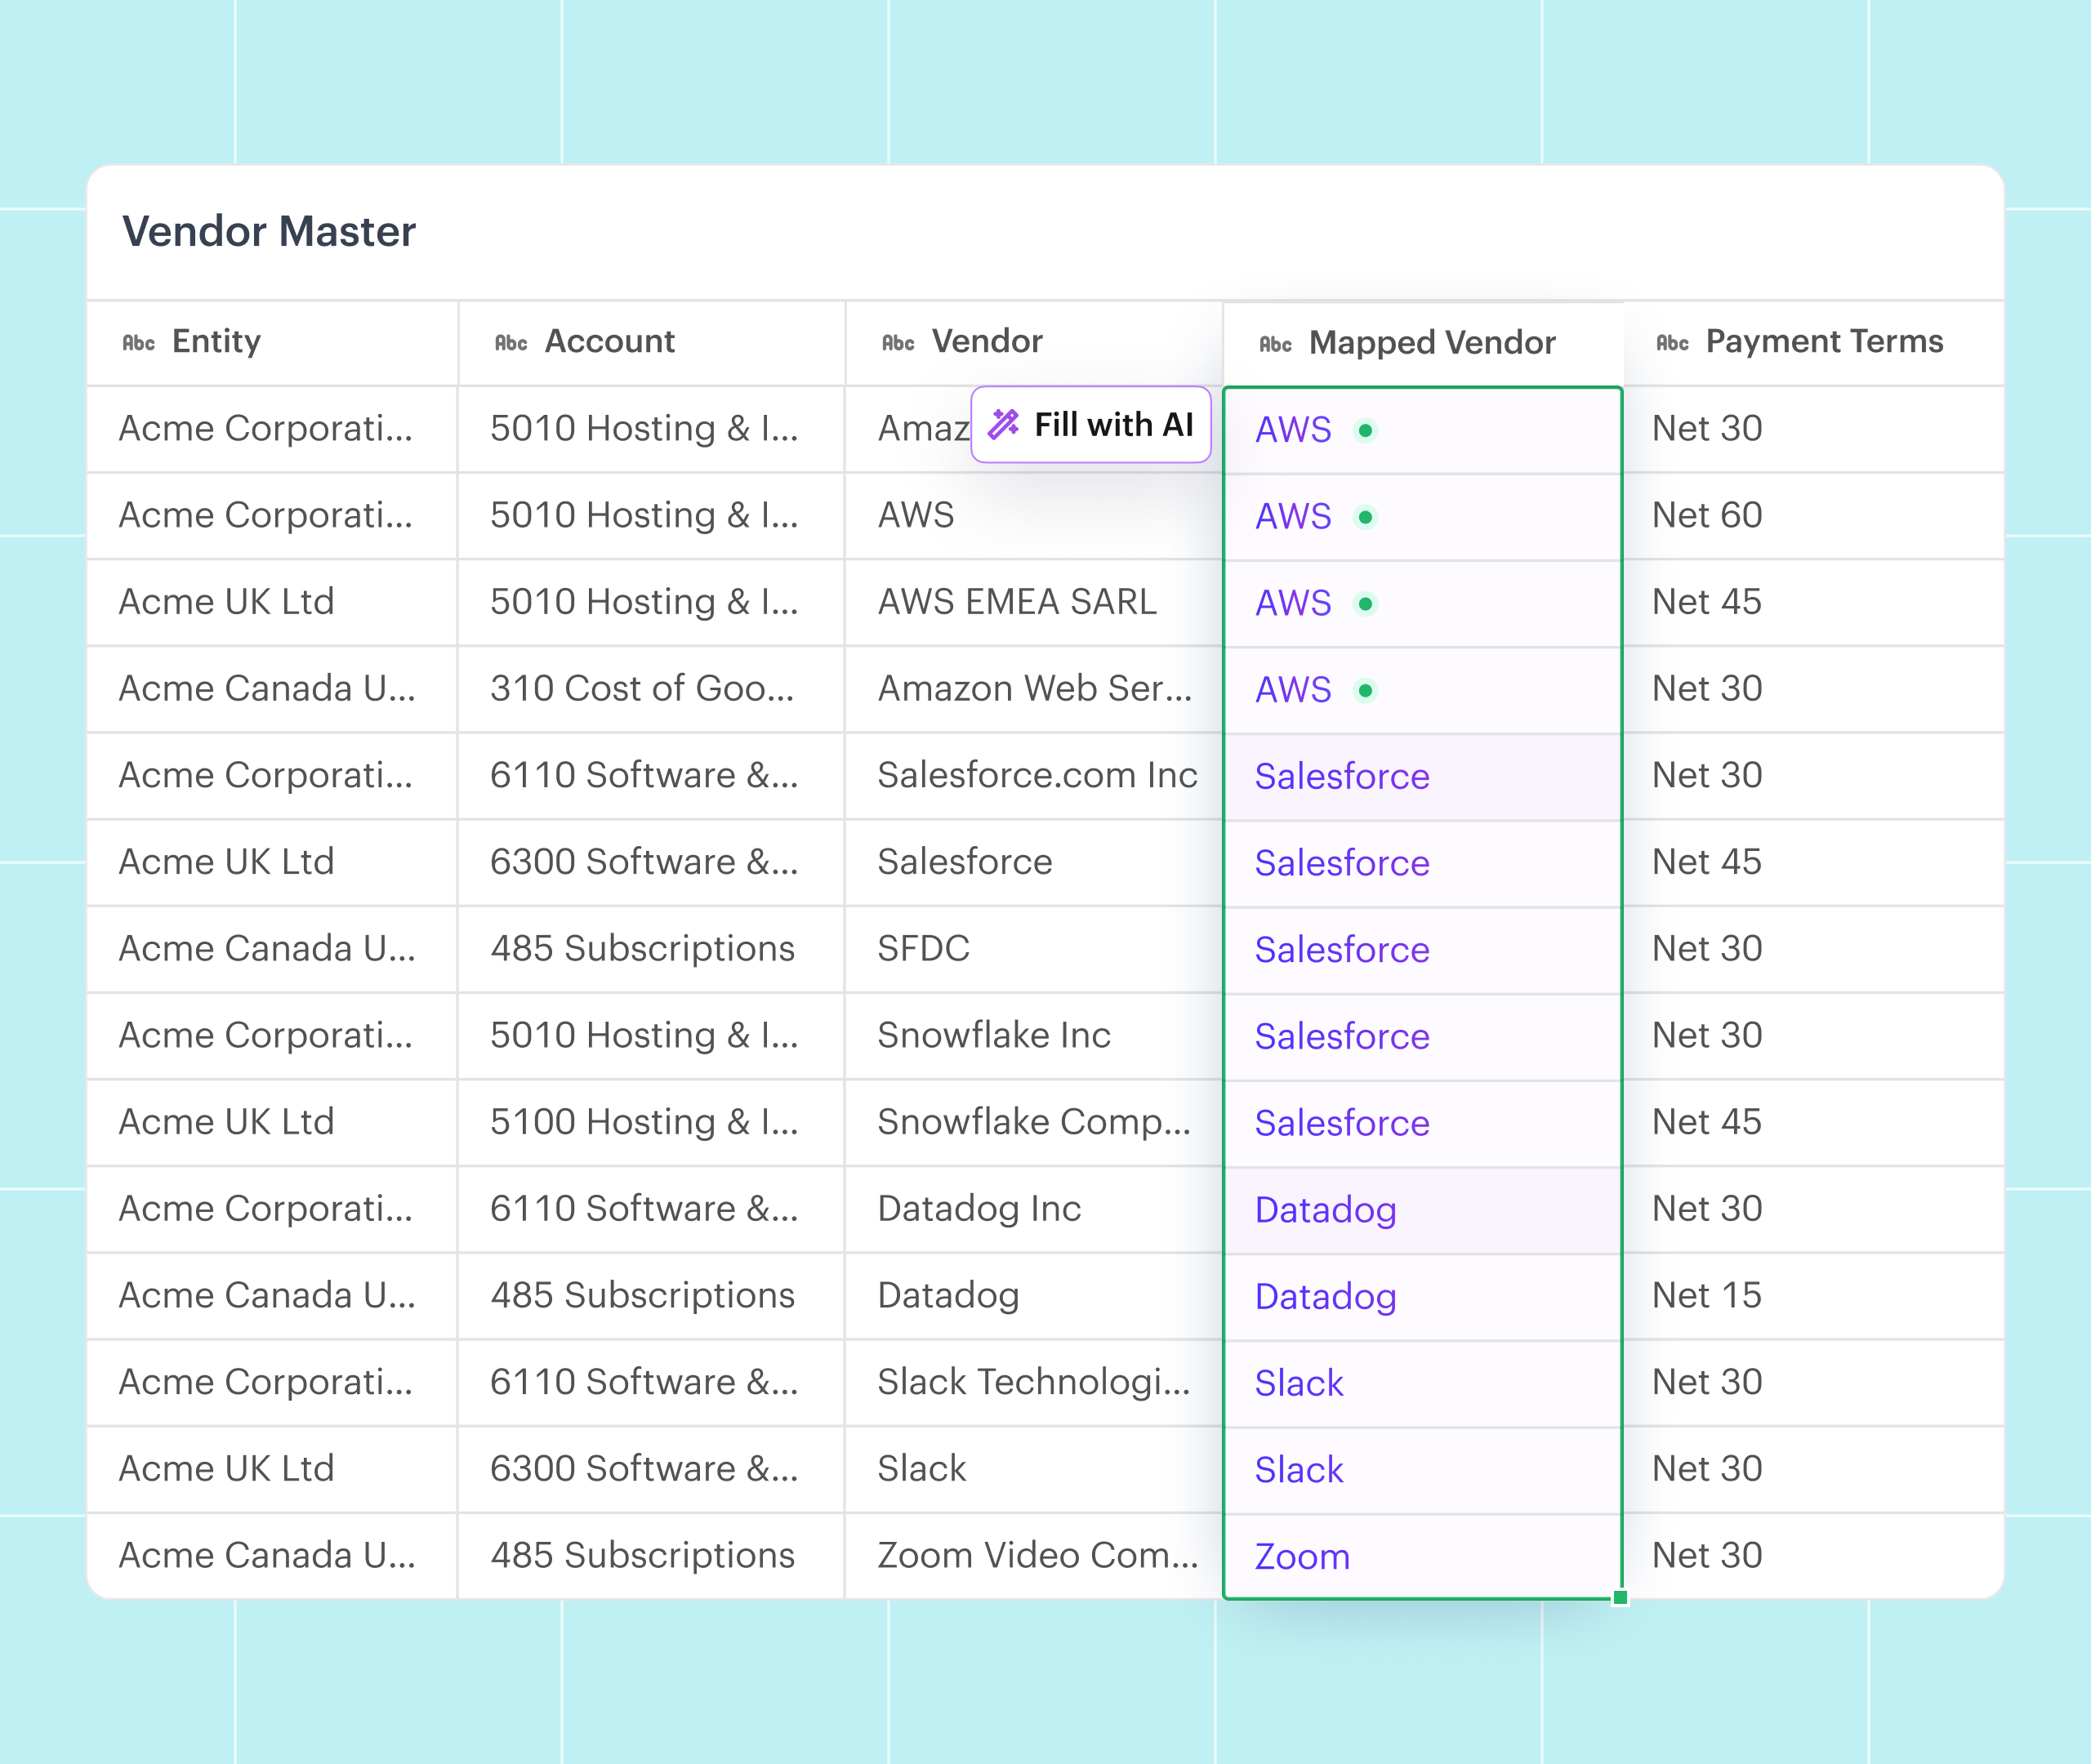The image size is (2091, 1764).
Task: Click the Abc type icon beside Mapped Vendor header
Action: click(x=1275, y=344)
